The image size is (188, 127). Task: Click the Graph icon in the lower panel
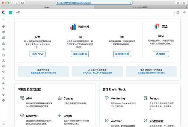(60, 115)
